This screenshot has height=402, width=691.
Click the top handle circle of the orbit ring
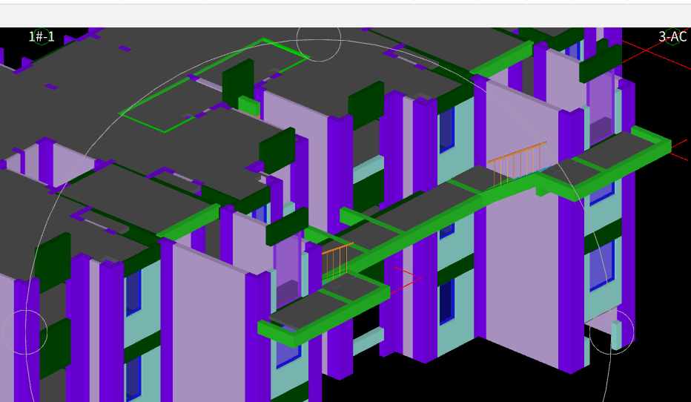[319, 39]
